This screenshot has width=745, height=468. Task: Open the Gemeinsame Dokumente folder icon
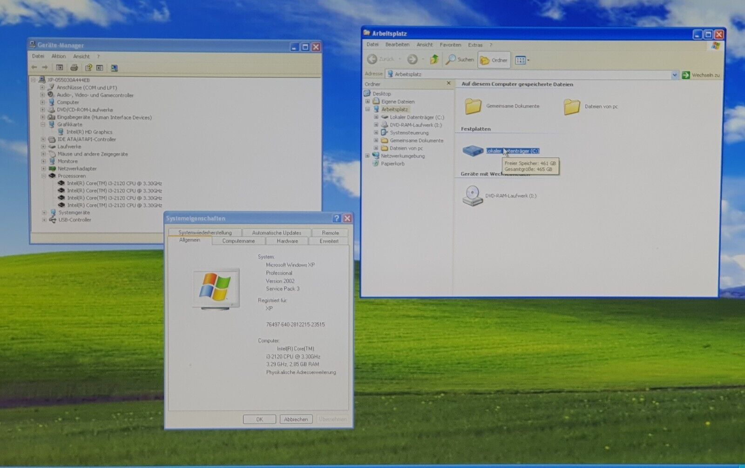[x=473, y=107]
